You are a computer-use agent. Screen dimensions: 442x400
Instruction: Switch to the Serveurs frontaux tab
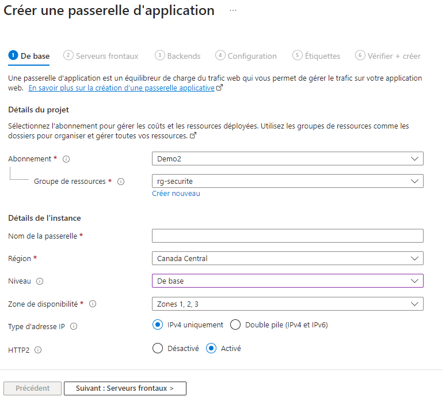pos(101,56)
